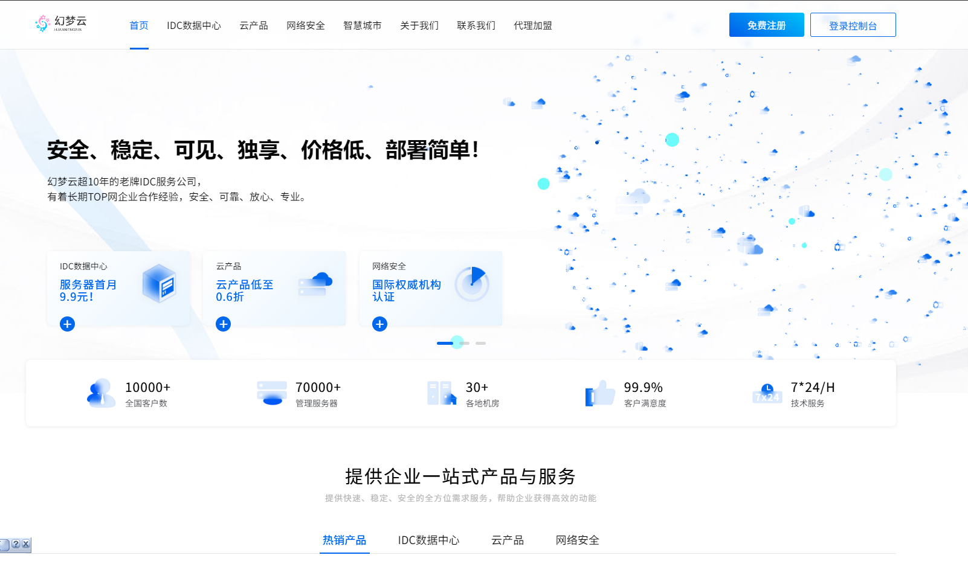Click the 提供企业一站式产品与服务 heading
Image resolution: width=968 pixels, height=561 pixels.
point(460,476)
